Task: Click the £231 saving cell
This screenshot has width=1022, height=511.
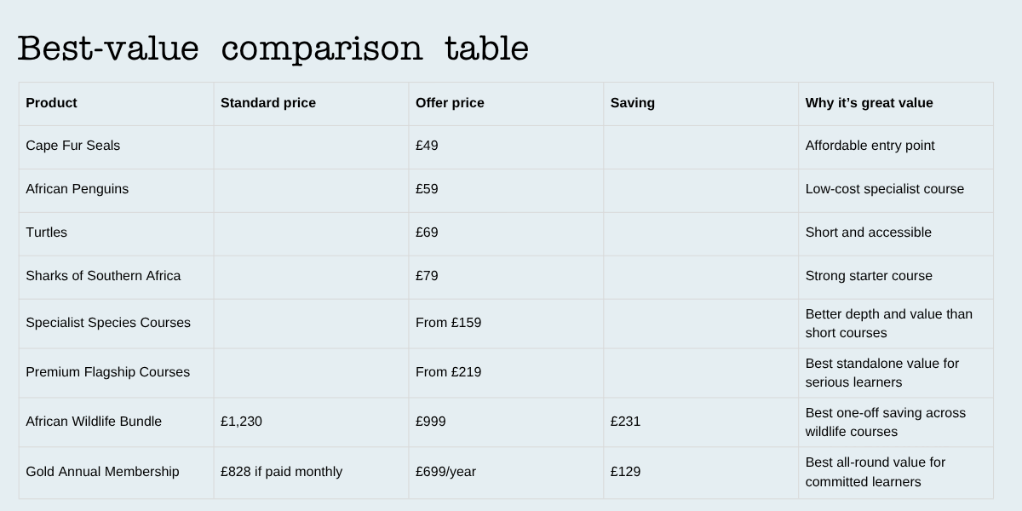Action: (625, 422)
